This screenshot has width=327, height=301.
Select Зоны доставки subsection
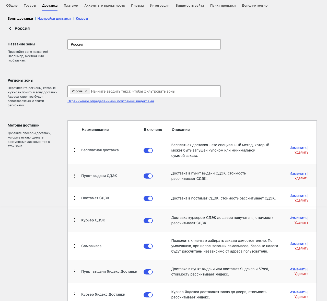point(20,19)
